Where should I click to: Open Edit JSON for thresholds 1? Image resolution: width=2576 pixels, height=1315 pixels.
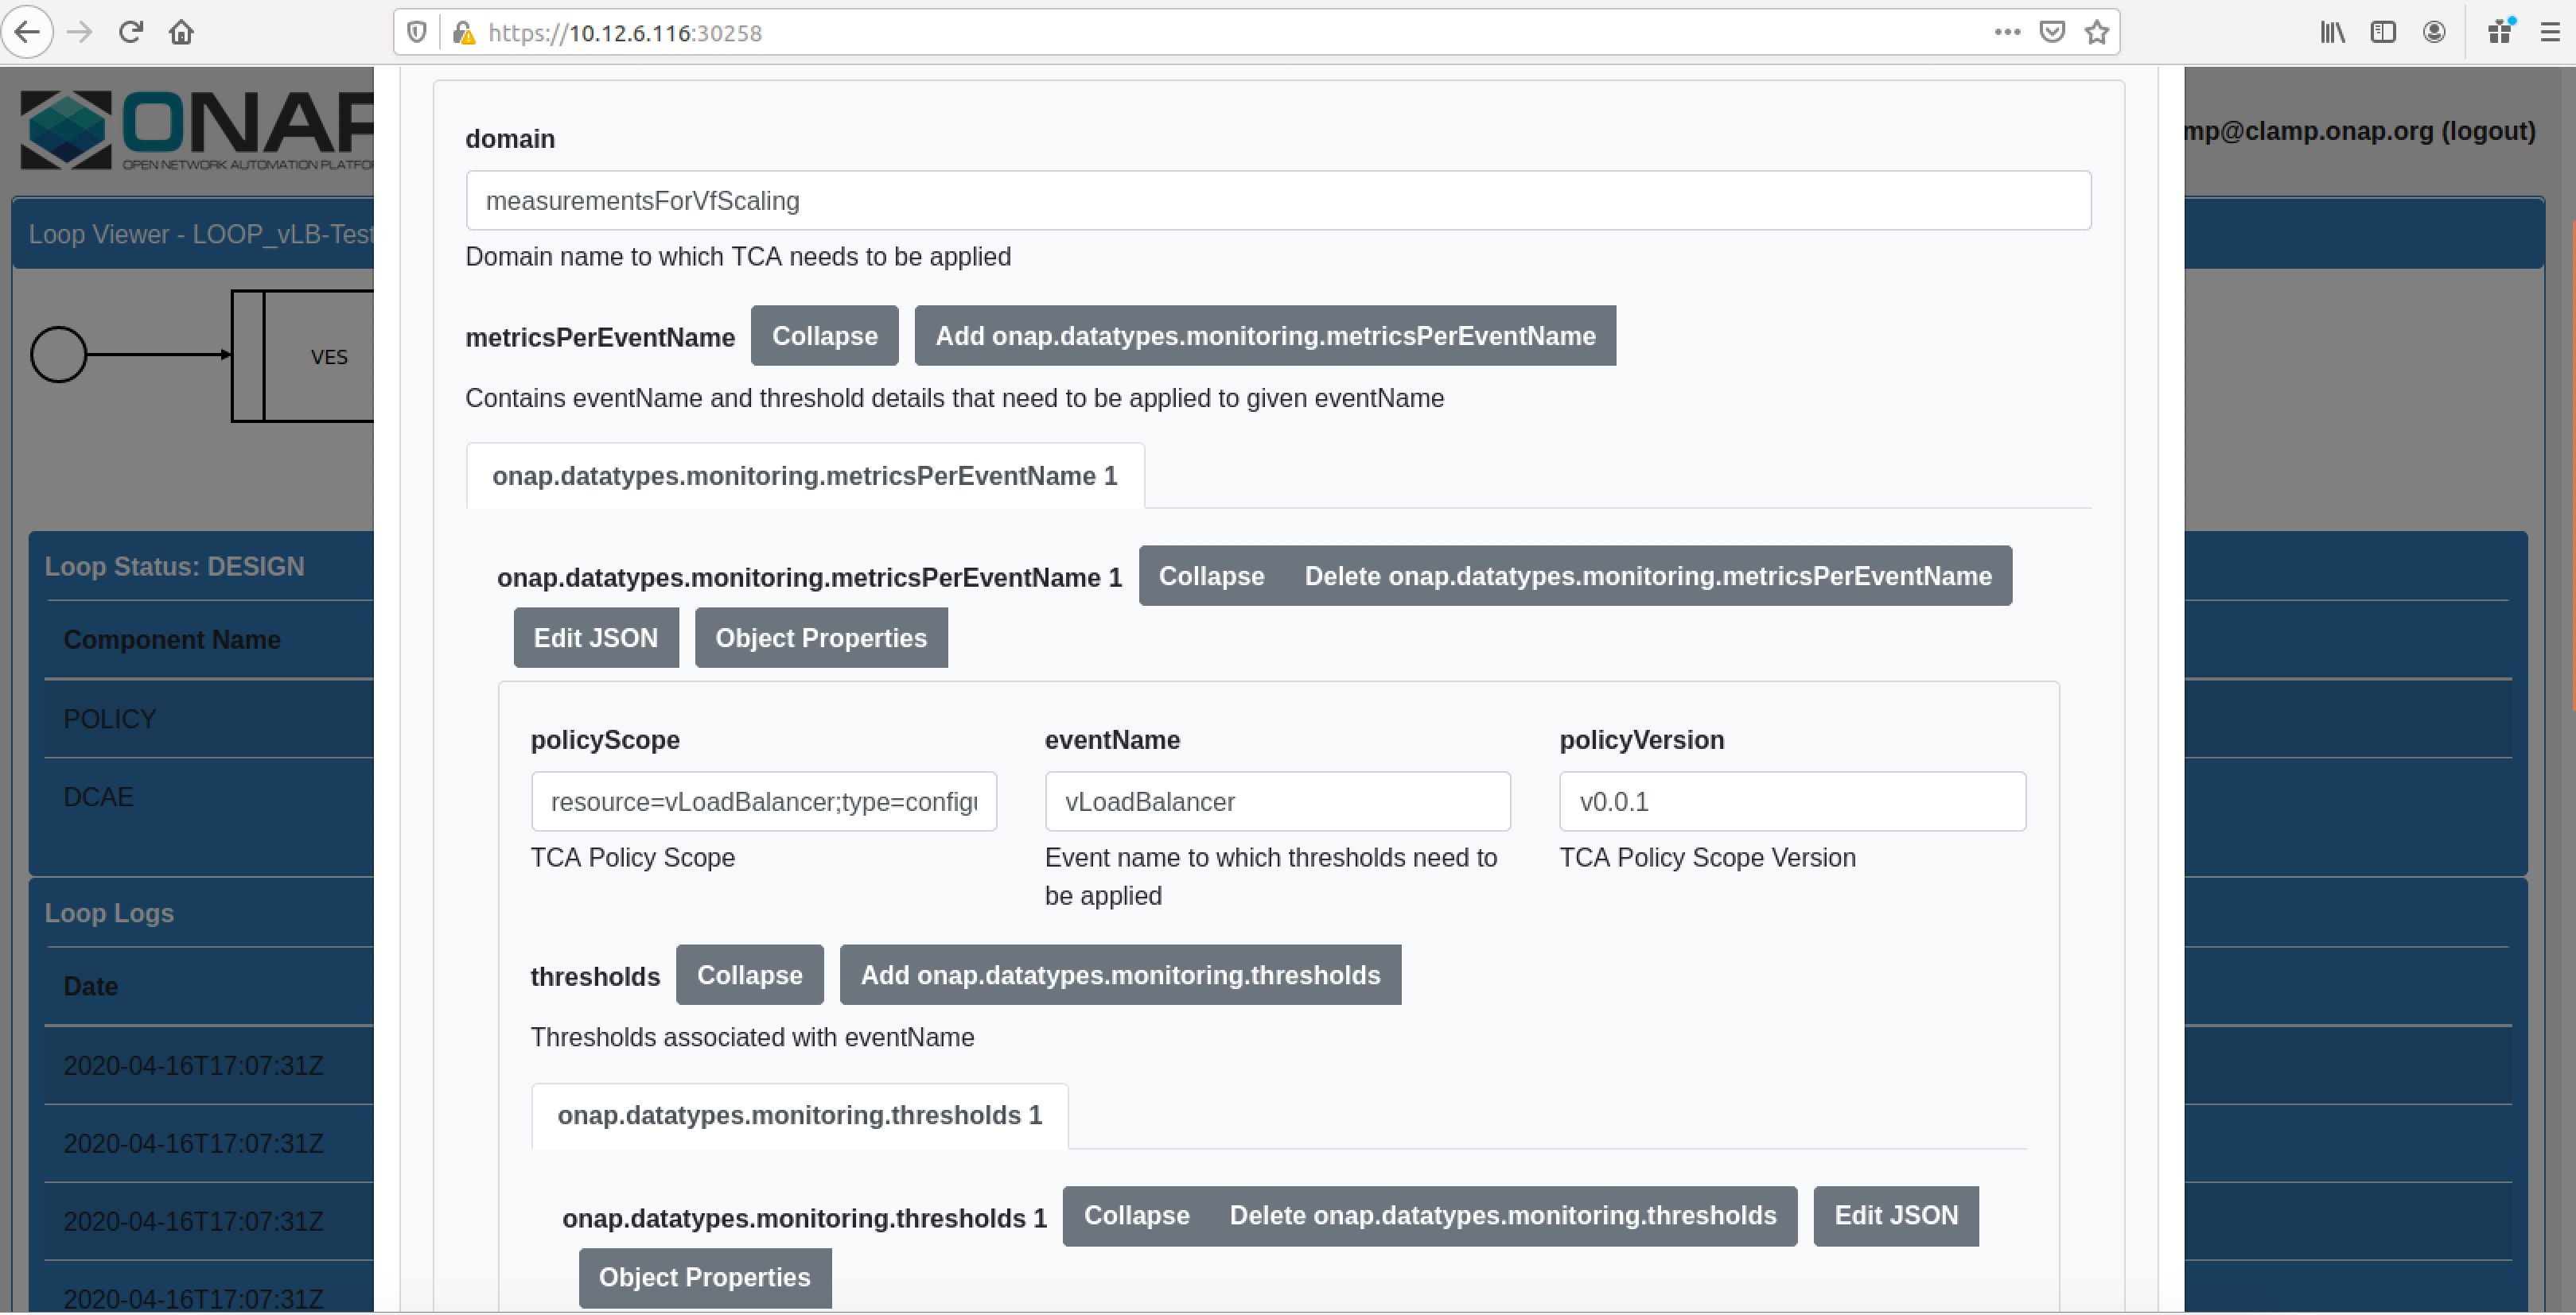1896,1216
